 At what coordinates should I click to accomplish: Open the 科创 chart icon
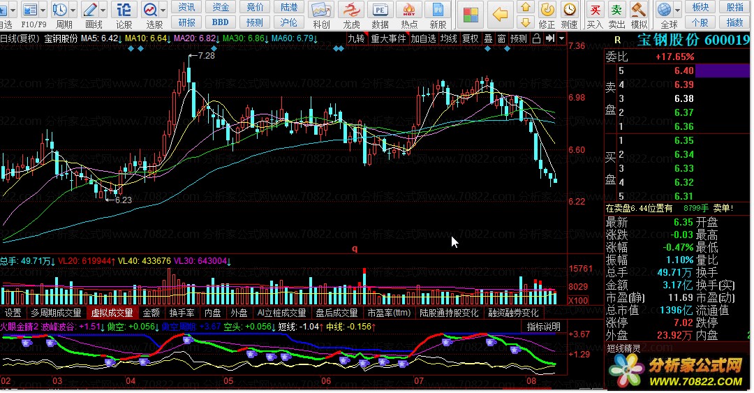tap(320, 10)
